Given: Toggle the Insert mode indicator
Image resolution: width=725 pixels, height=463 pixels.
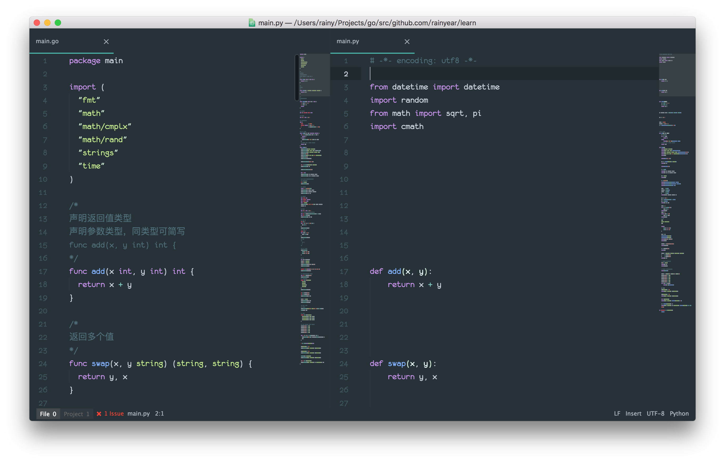Looking at the screenshot, I should click(633, 413).
